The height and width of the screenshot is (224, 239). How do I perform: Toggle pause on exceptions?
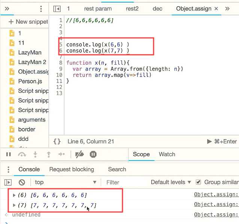[93, 154]
